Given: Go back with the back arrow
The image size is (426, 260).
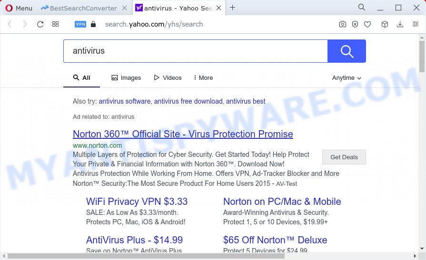Looking at the screenshot, I should 10,24.
